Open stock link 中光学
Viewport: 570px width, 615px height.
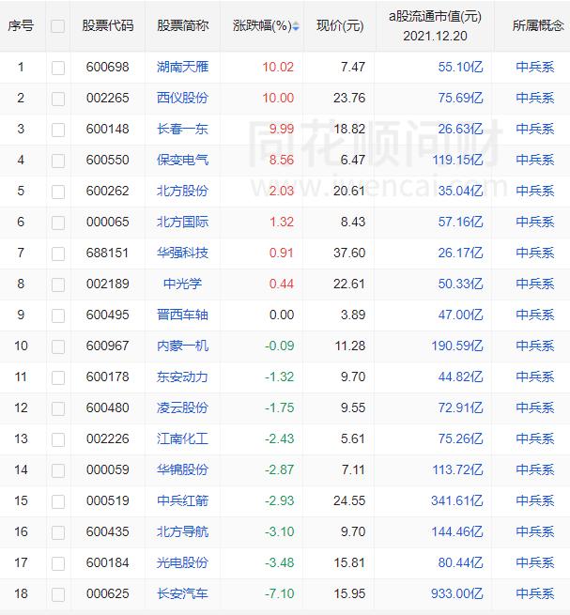point(182,284)
